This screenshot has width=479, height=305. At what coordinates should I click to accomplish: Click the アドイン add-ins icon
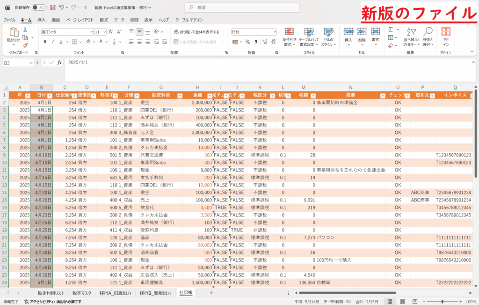(446, 37)
